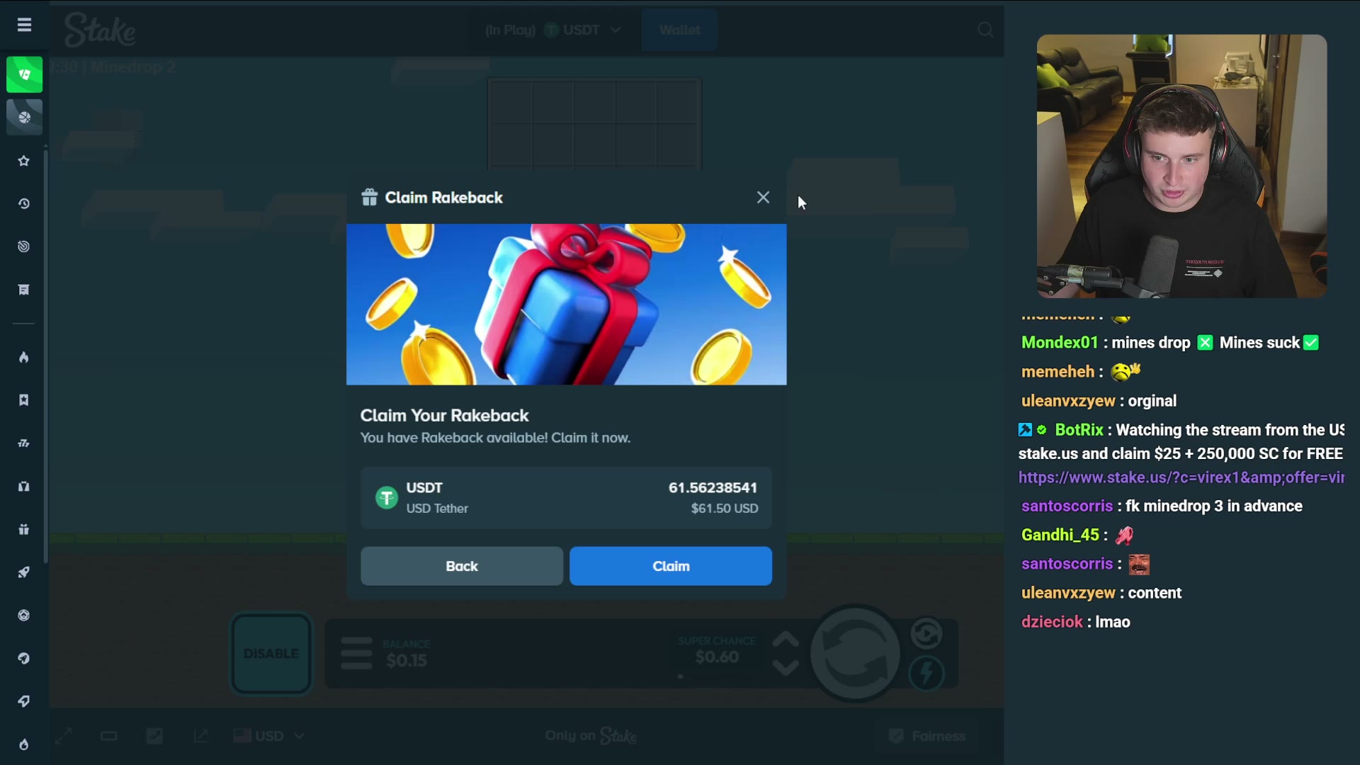Screen dimensions: 1360x765
Task: Click the round poker chip sidebar icon
Action: 24,616
